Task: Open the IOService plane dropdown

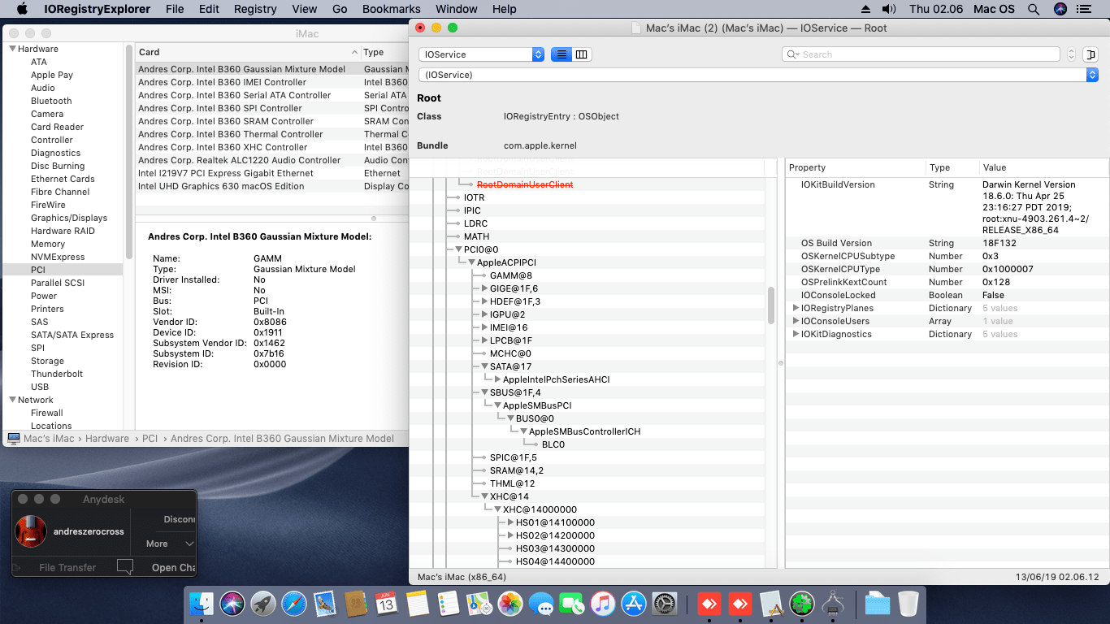Action: pos(481,54)
